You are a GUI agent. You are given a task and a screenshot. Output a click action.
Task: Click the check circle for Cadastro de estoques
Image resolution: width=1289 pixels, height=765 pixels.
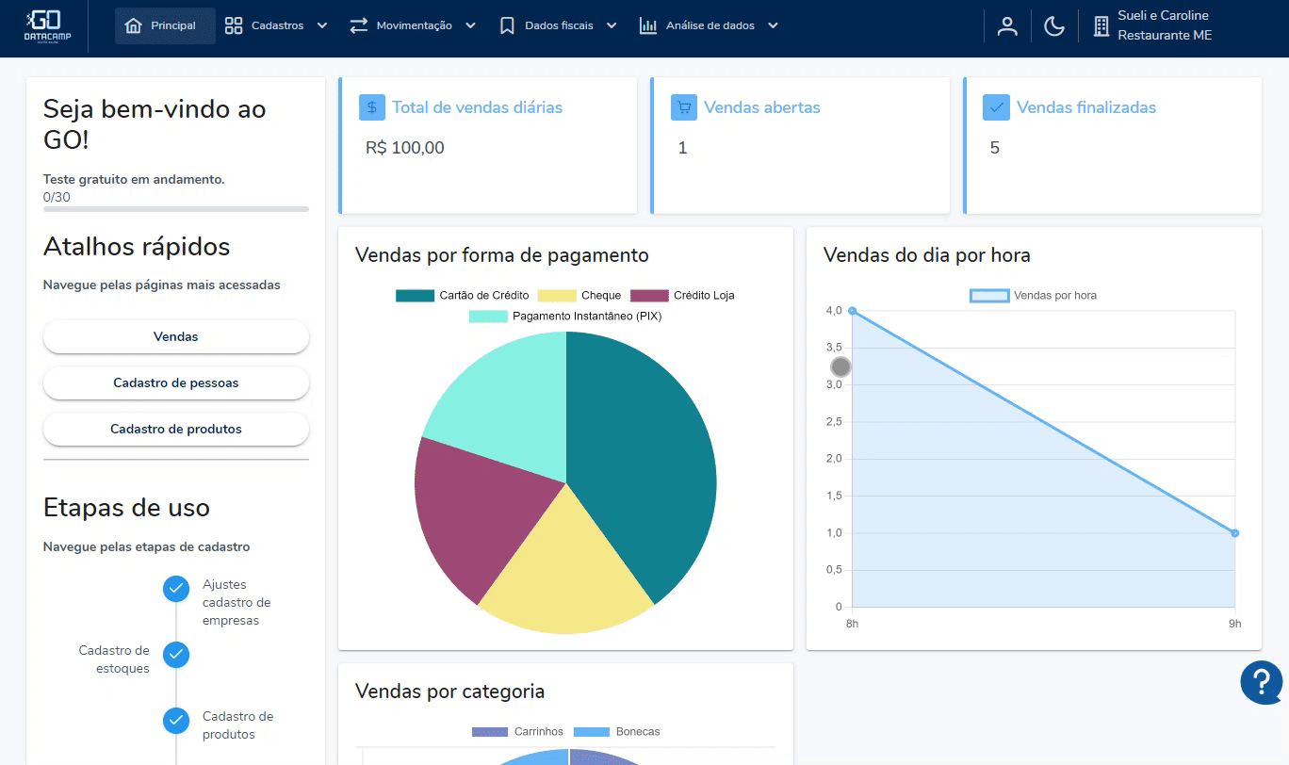pos(176,655)
